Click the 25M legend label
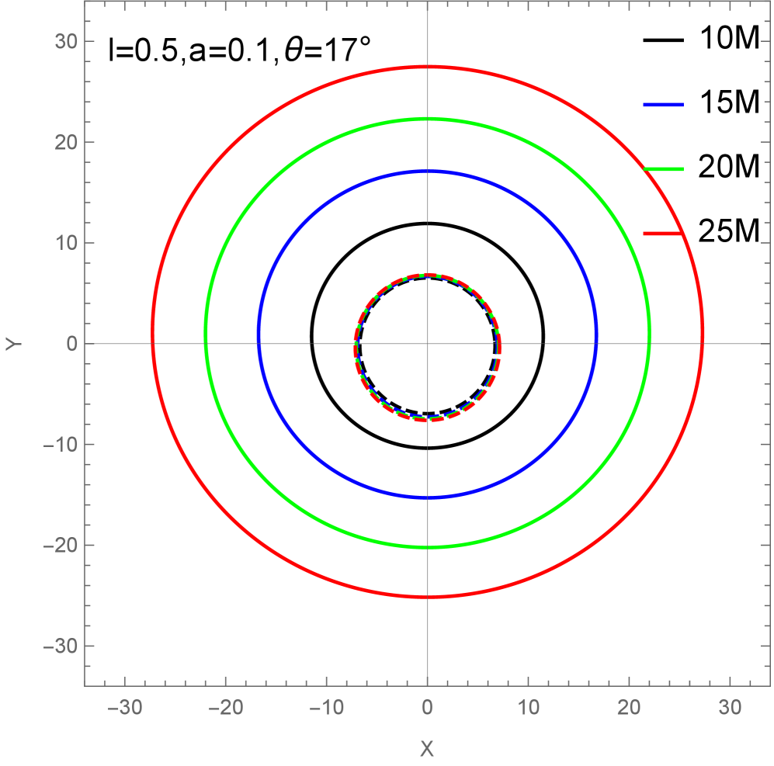The height and width of the screenshot is (766, 774). coord(729,230)
